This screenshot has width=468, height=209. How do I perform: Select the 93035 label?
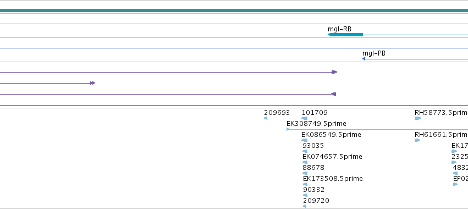pyautogui.click(x=313, y=146)
